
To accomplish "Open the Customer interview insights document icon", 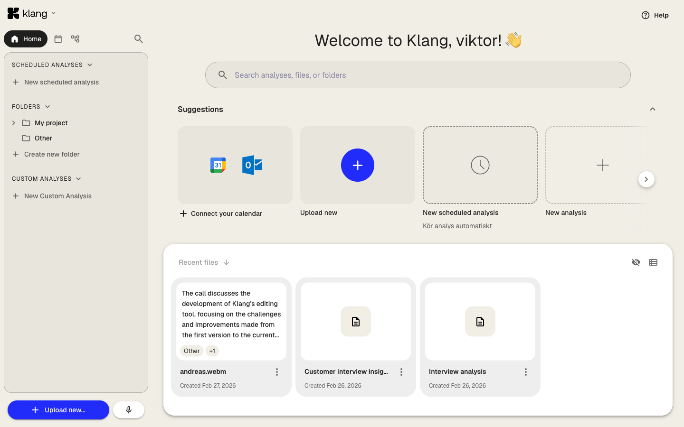I will (x=356, y=322).
